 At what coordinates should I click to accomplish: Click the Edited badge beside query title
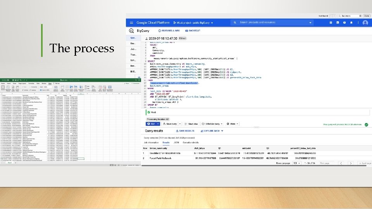click(x=182, y=38)
